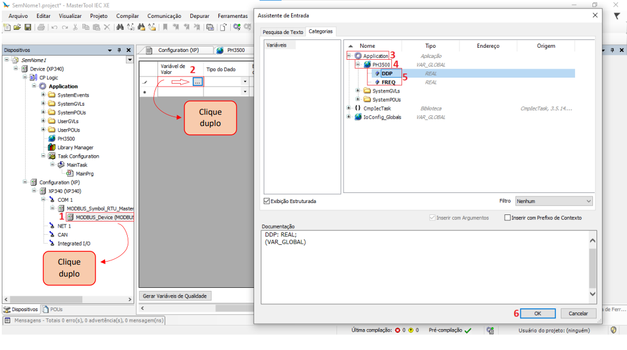627x350 pixels.
Task: Uncheck the Exibição Estruturada checkbox
Action: point(267,201)
